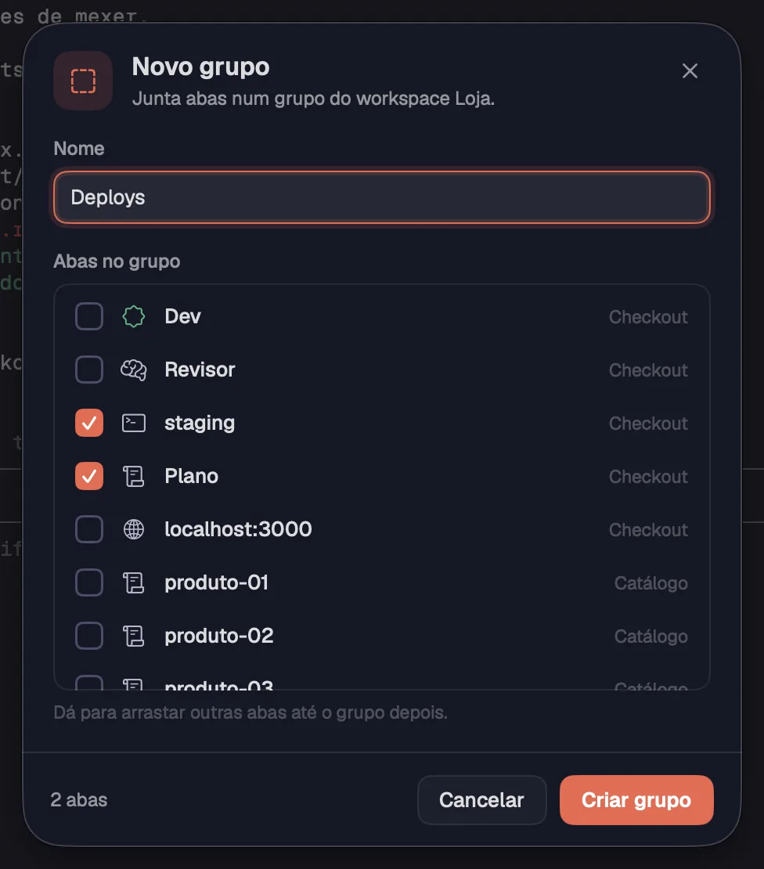
Task: Click the green Dev agent icon
Action: click(x=134, y=316)
